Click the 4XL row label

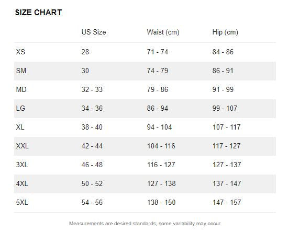[x=22, y=183]
